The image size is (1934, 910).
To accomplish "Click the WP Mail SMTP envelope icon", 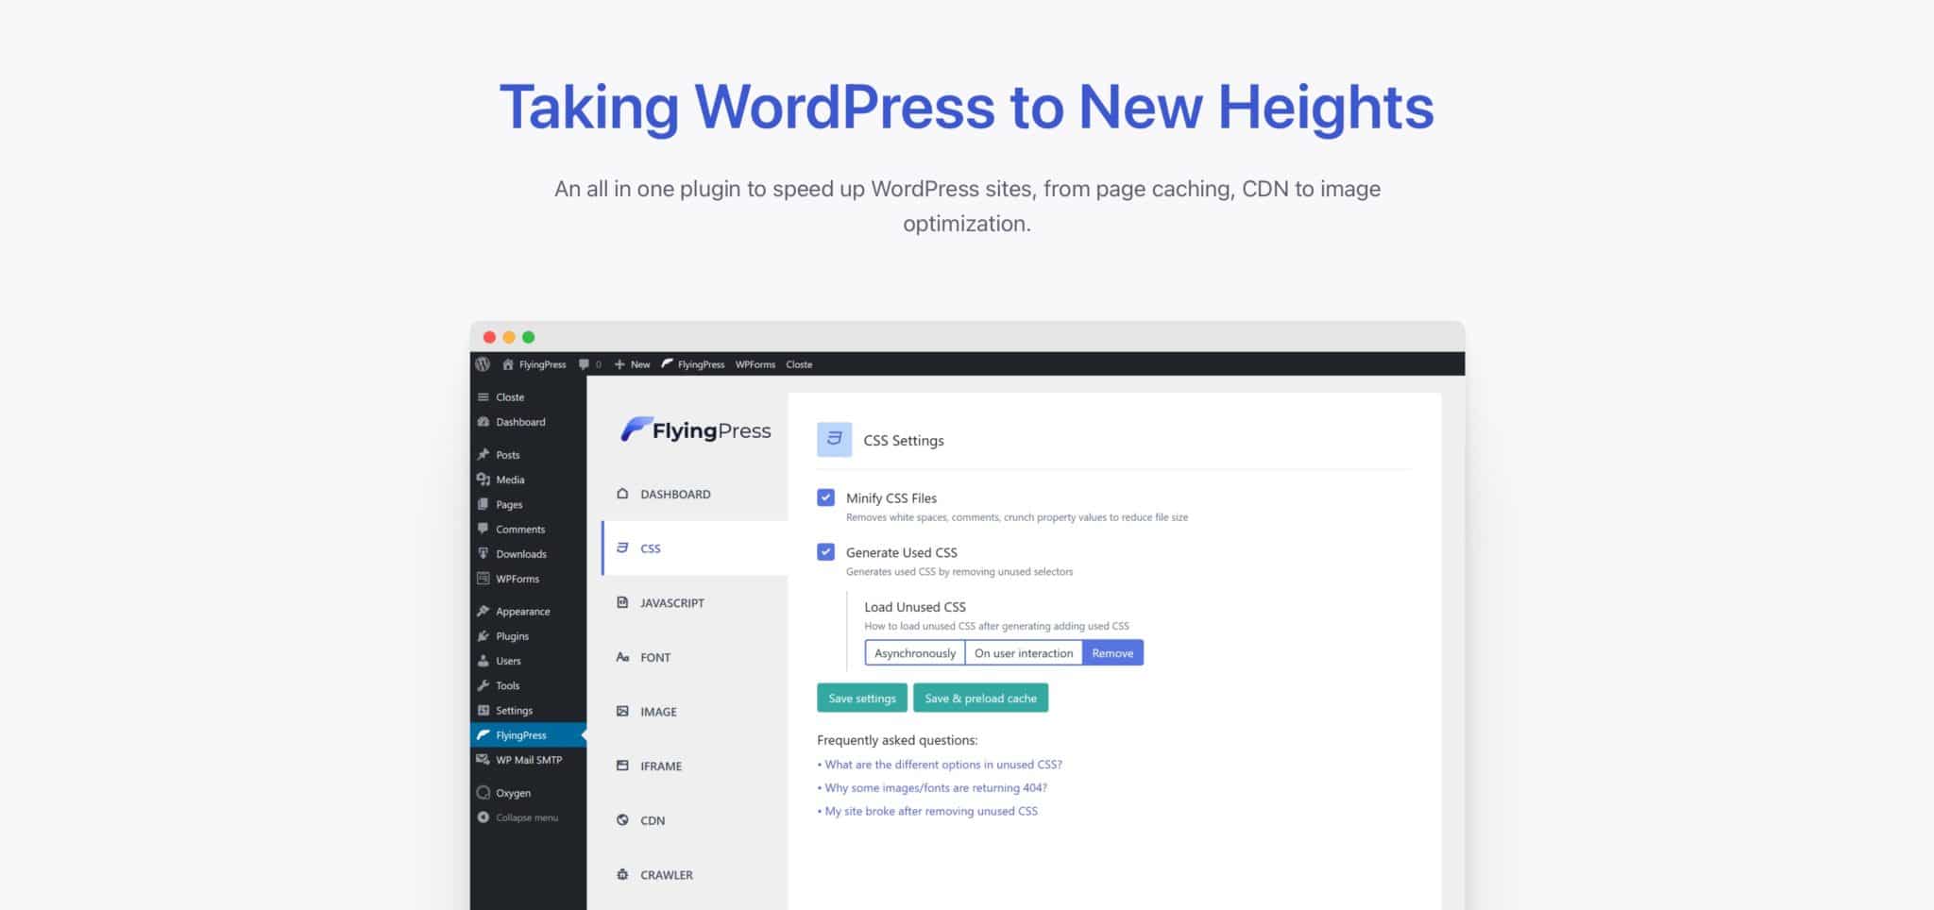I will pos(483,760).
